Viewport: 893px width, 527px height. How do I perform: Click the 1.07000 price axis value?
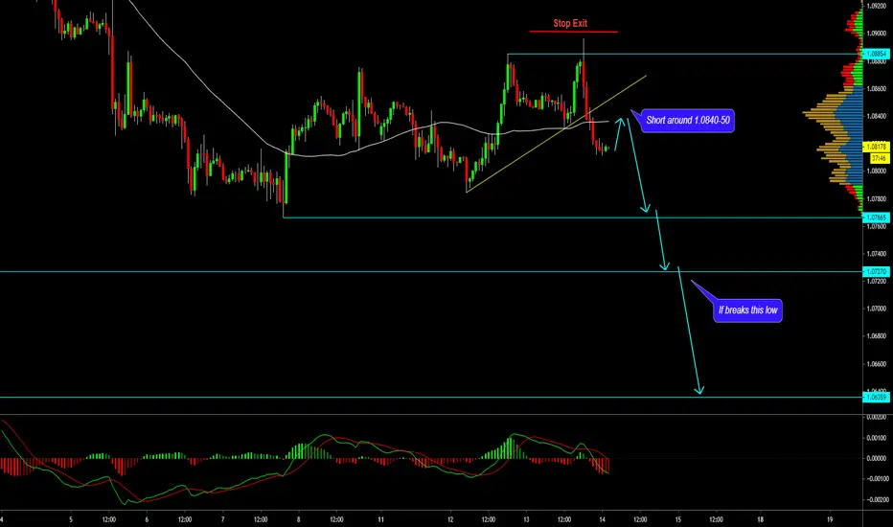[x=877, y=309]
